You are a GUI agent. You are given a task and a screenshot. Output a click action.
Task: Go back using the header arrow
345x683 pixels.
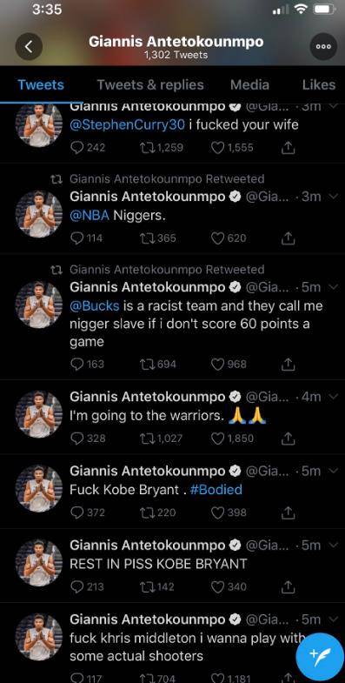(x=29, y=47)
